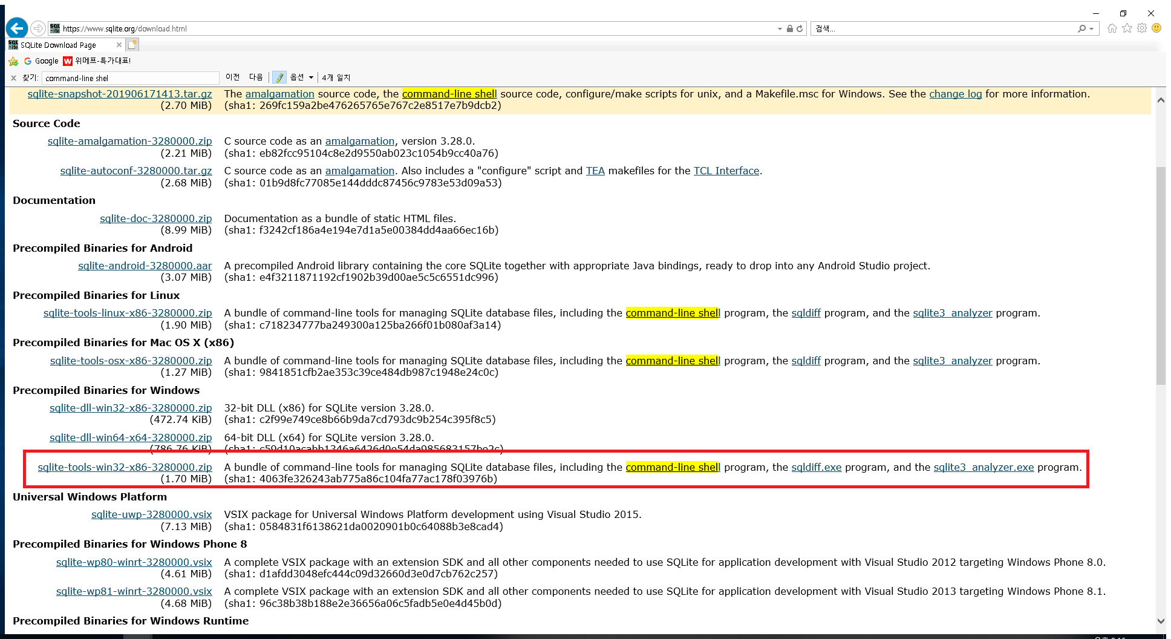This screenshot has height=639, width=1171.
Task: Toggle the highlight-all-matches pen icon
Action: 279,77
